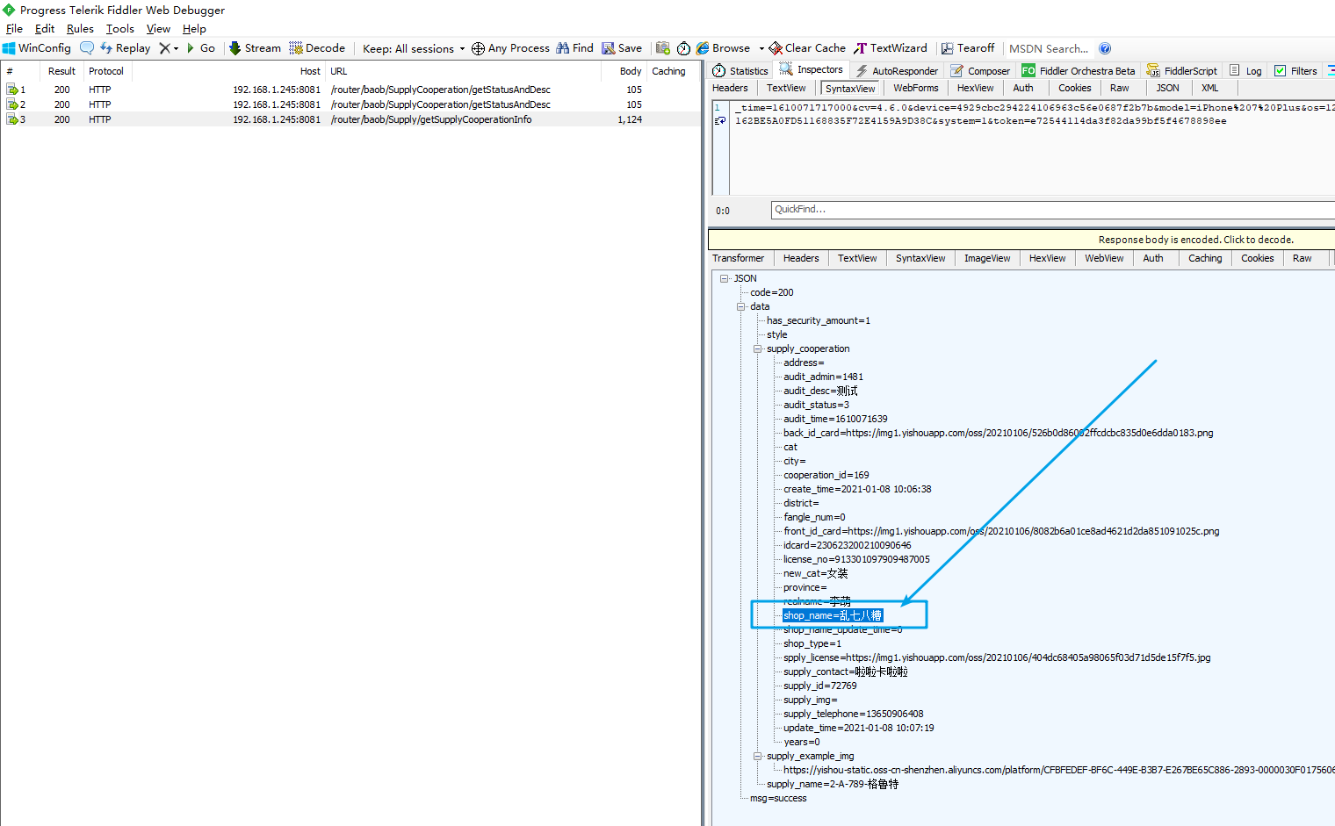Select session 1 getStatusAndDesc row
This screenshot has height=826, width=1335.
pyautogui.click(x=351, y=90)
